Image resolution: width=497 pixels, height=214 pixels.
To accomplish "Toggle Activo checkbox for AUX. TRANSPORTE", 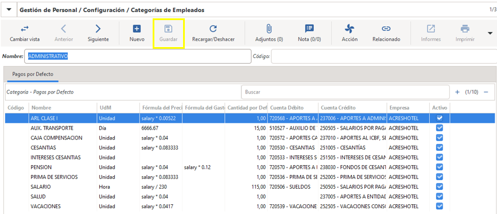I will [x=440, y=128].
